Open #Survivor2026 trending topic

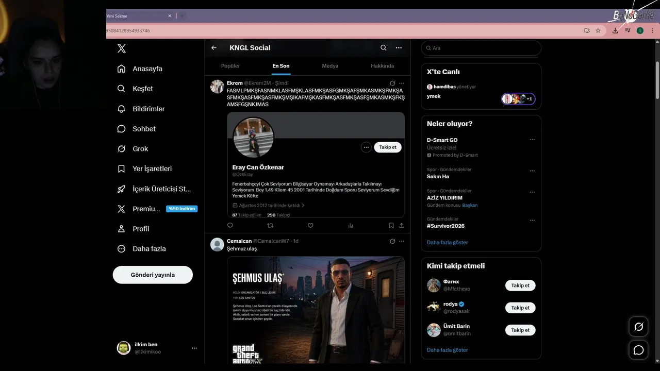[x=445, y=226]
